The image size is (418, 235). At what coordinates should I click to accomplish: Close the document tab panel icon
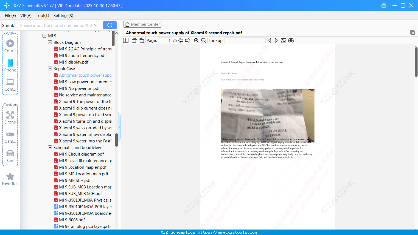[x=413, y=33]
